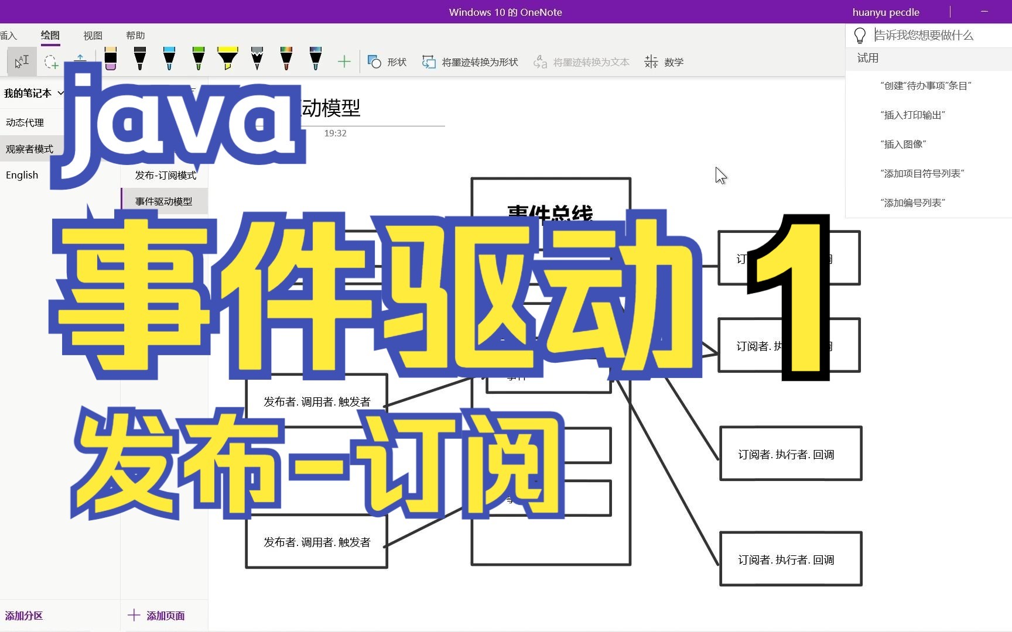The width and height of the screenshot is (1012, 632).
Task: Choose suggestion "插入图像"
Action: click(x=903, y=144)
